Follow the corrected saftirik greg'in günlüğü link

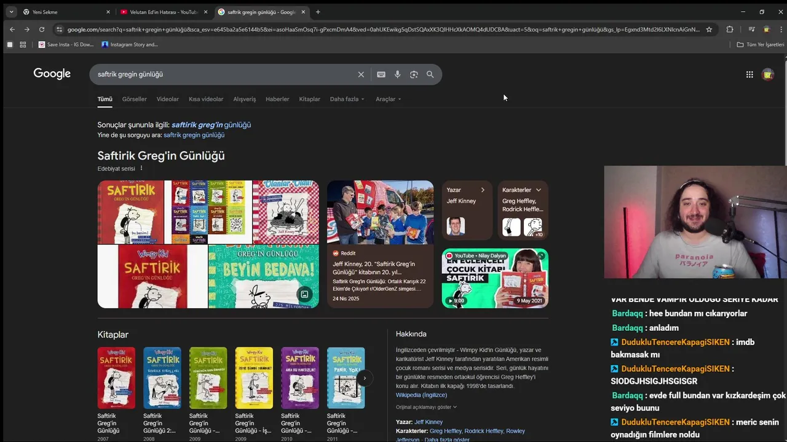211,125
